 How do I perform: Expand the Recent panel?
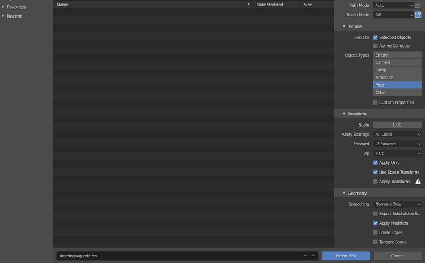click(3, 16)
